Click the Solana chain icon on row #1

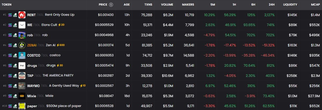point(10,15)
